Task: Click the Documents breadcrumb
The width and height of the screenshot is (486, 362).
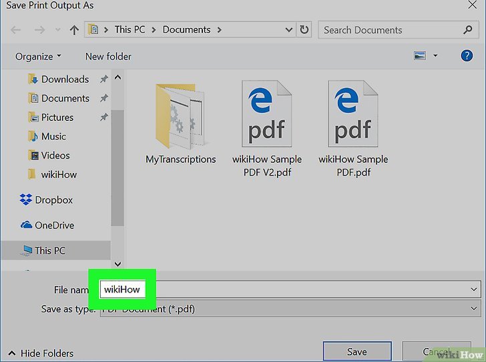Action: click(x=187, y=30)
